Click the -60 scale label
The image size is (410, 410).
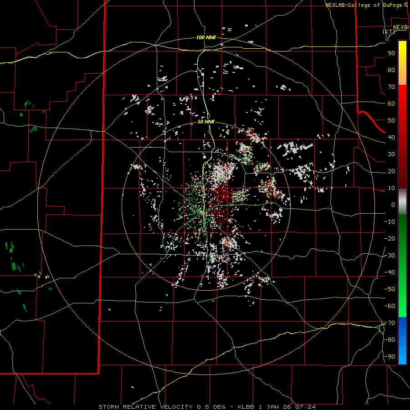389,306
